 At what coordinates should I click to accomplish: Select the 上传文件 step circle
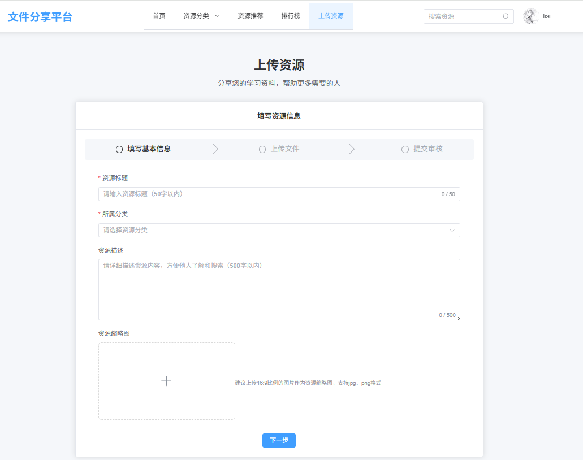[262, 149]
